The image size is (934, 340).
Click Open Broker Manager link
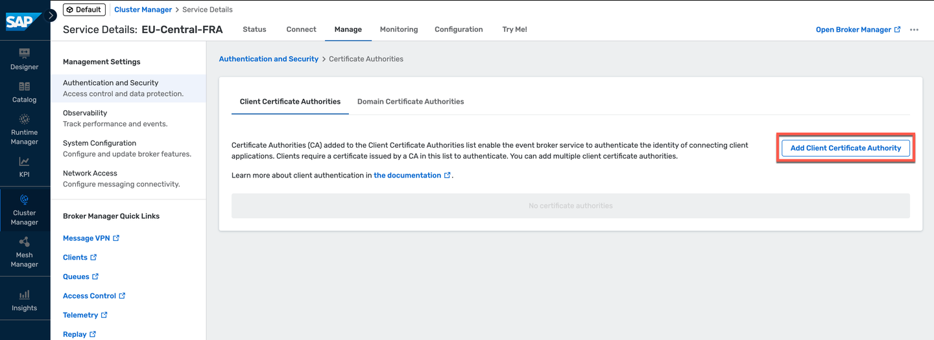(x=854, y=30)
